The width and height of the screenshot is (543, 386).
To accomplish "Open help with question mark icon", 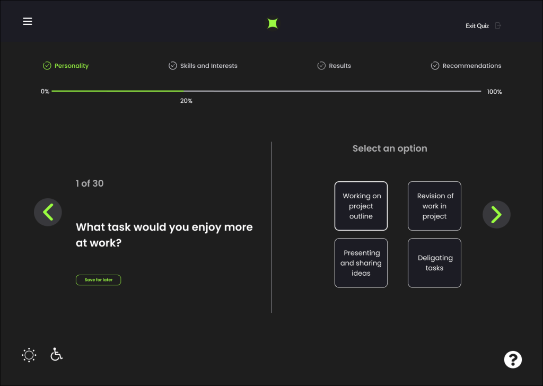I will click(513, 359).
